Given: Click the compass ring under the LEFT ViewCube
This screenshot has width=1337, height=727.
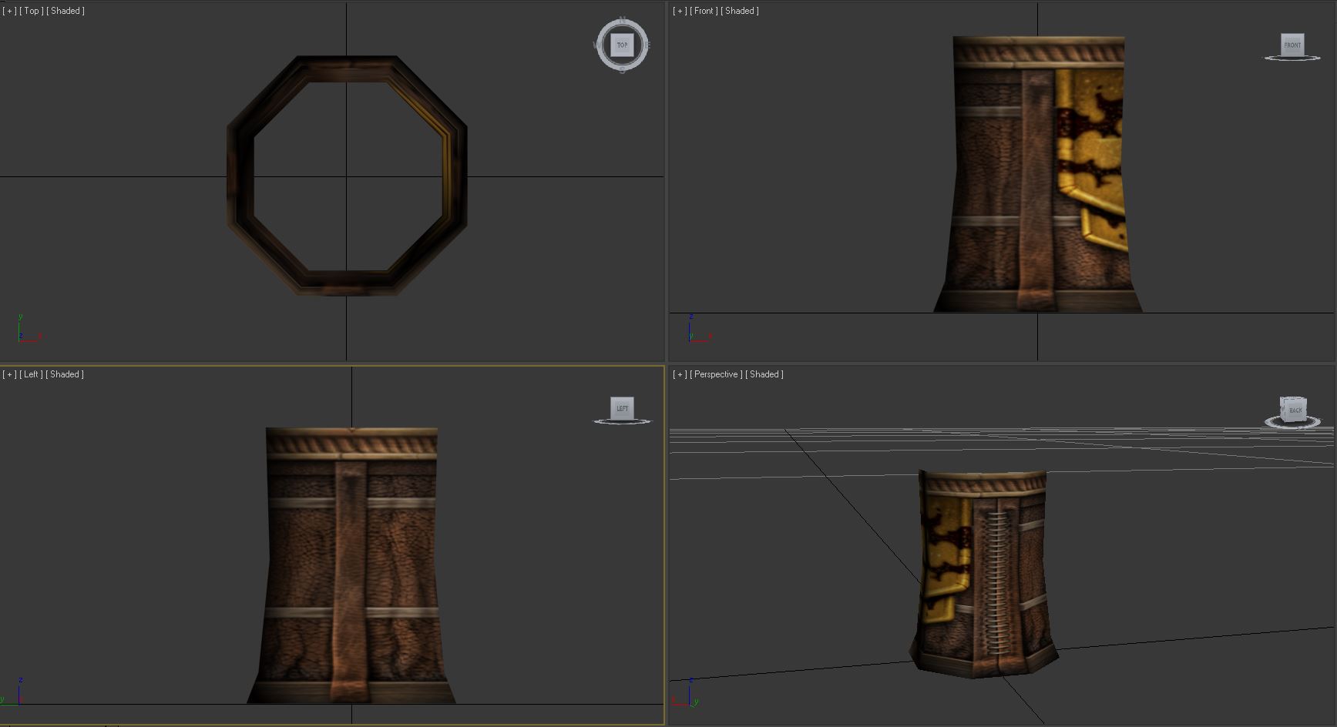Looking at the screenshot, I should point(622,422).
